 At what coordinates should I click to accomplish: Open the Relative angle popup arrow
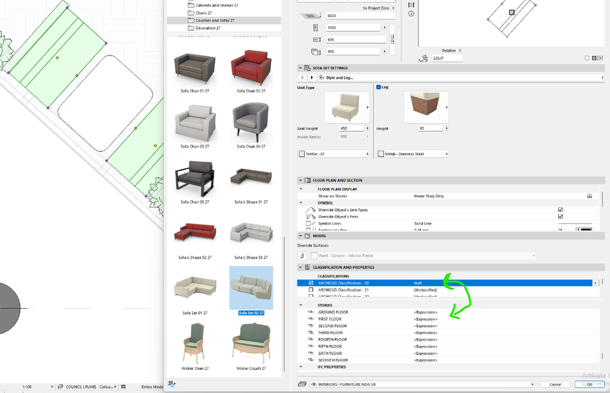460,51
